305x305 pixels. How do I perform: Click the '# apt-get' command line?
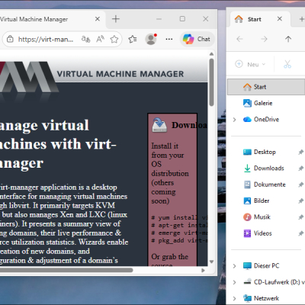coord(179,225)
